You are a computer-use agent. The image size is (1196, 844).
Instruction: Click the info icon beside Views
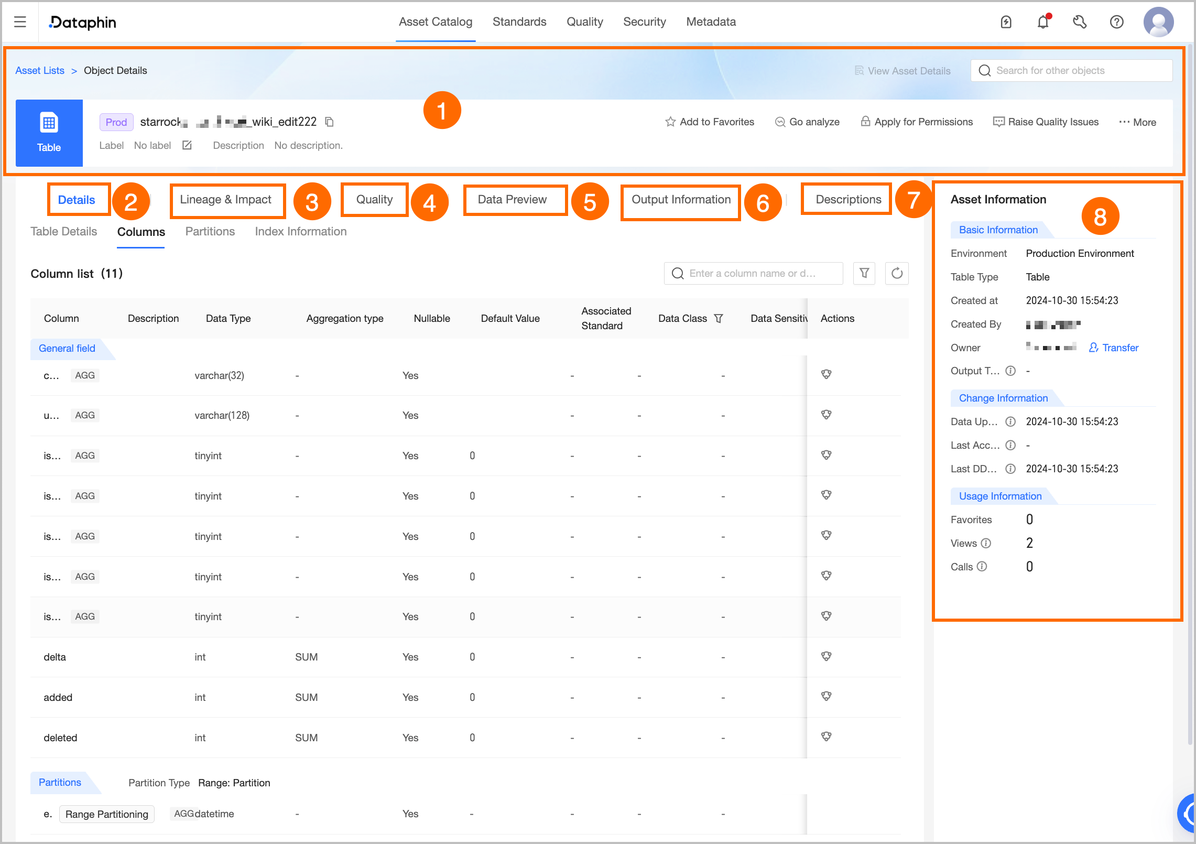coord(986,543)
